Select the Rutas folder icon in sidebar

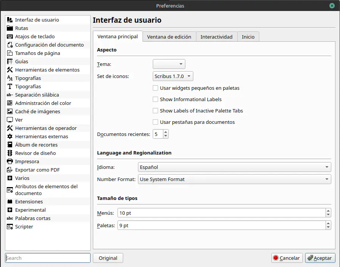coord(10,28)
